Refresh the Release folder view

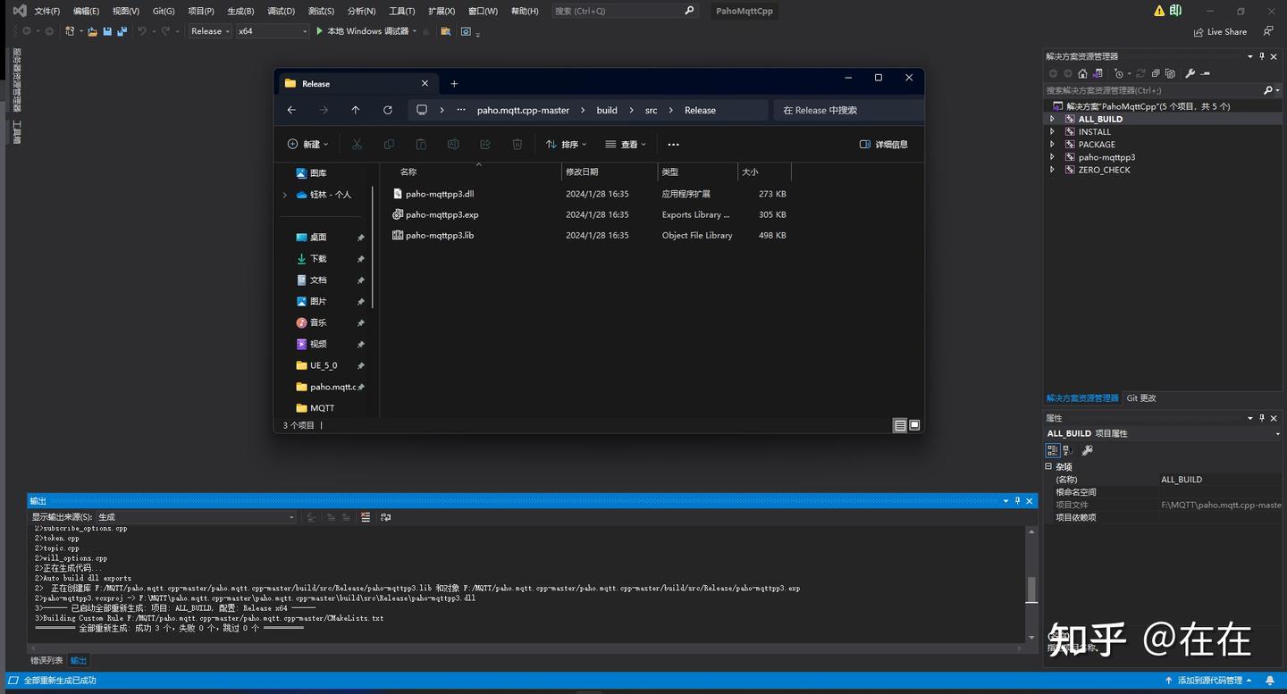(x=388, y=110)
